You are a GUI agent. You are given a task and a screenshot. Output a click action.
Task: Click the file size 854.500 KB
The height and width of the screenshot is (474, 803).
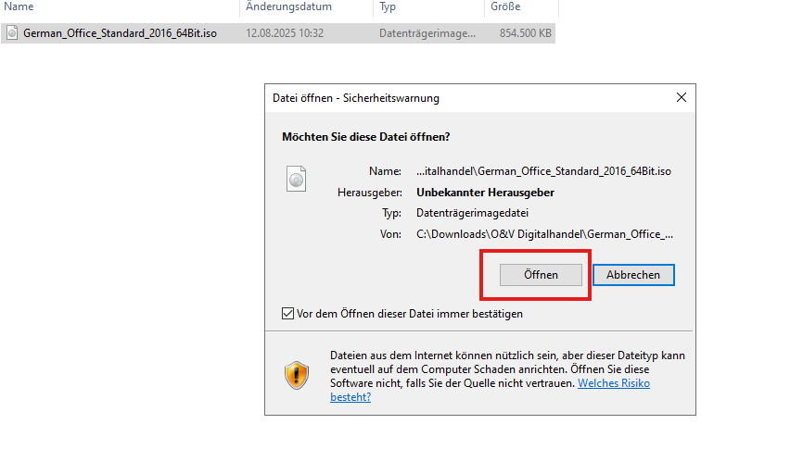point(524,33)
